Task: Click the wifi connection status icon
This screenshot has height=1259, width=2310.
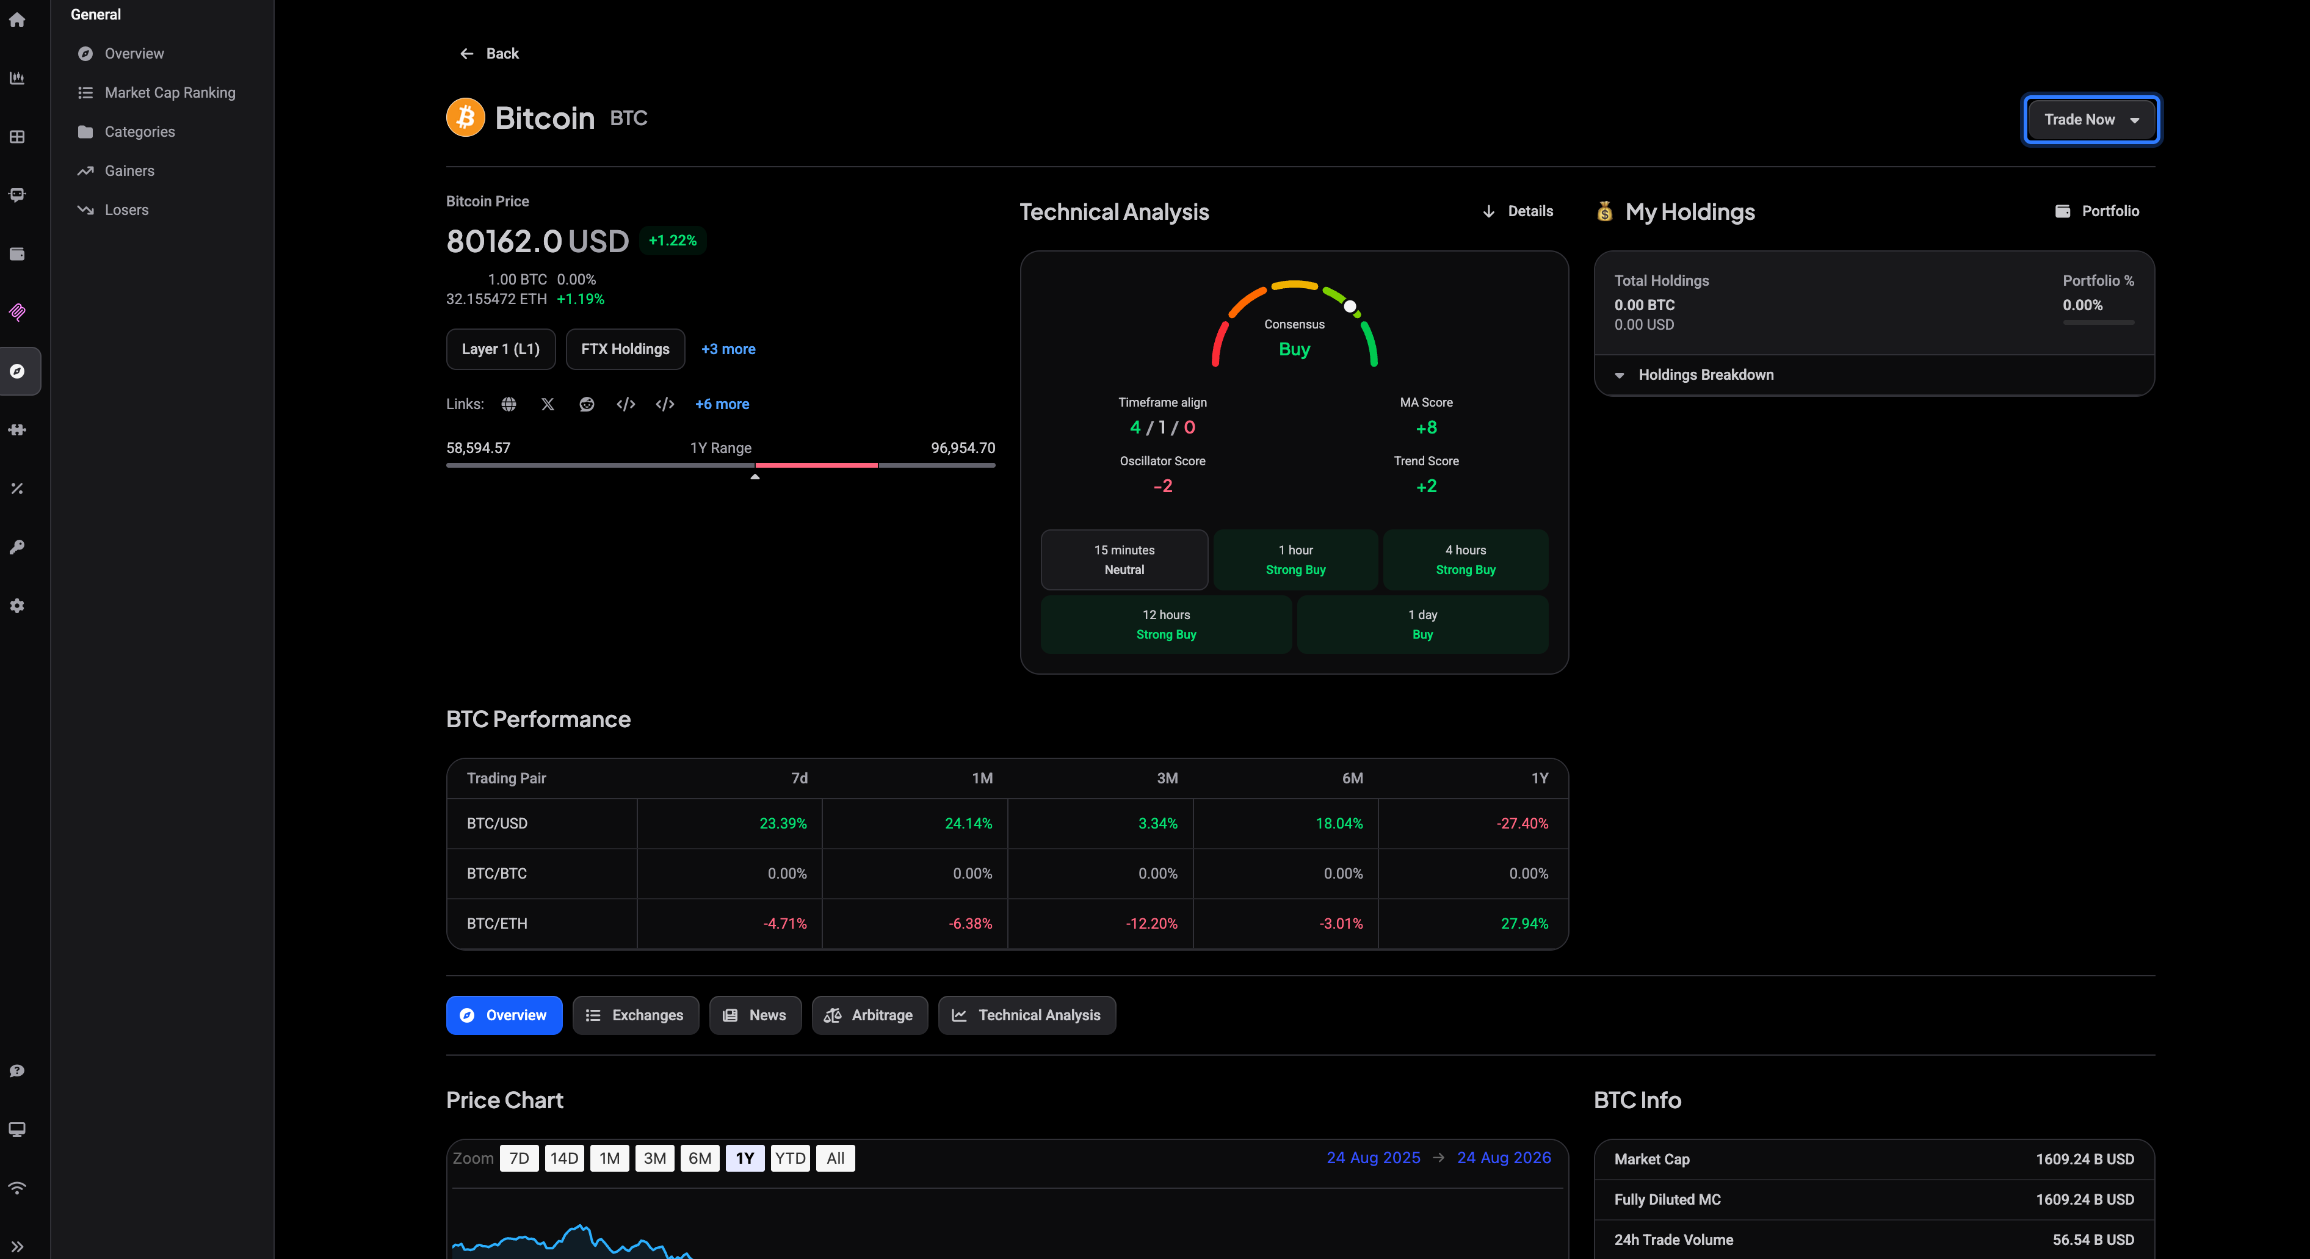Action: (x=17, y=1188)
